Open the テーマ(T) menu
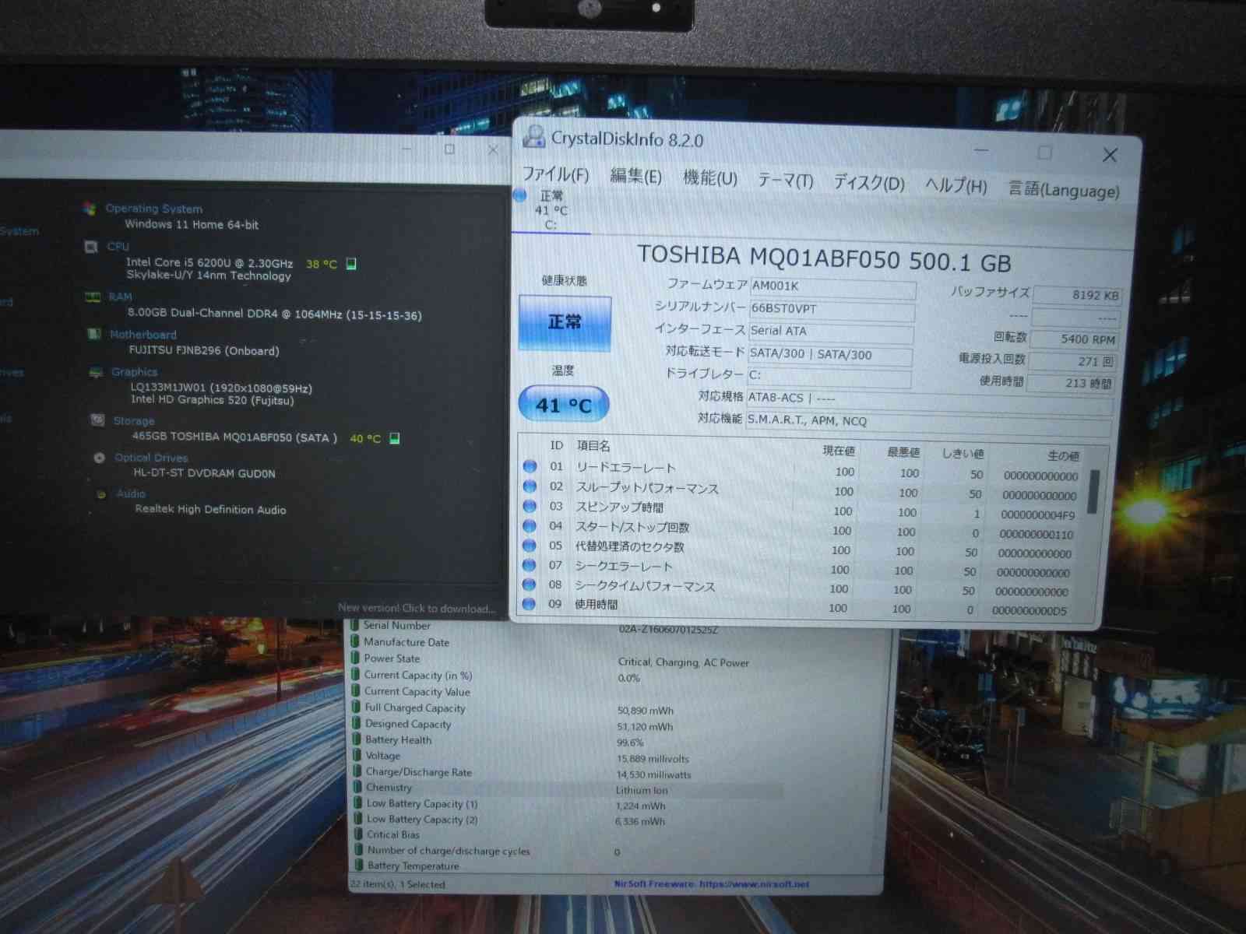 click(x=785, y=181)
